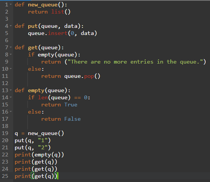Click the 'len' builtin on line 14
Screen dimensions: 210x182
[x=43, y=97]
